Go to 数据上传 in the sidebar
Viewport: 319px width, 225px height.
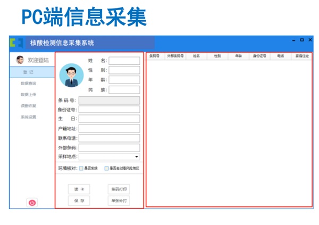28,95
